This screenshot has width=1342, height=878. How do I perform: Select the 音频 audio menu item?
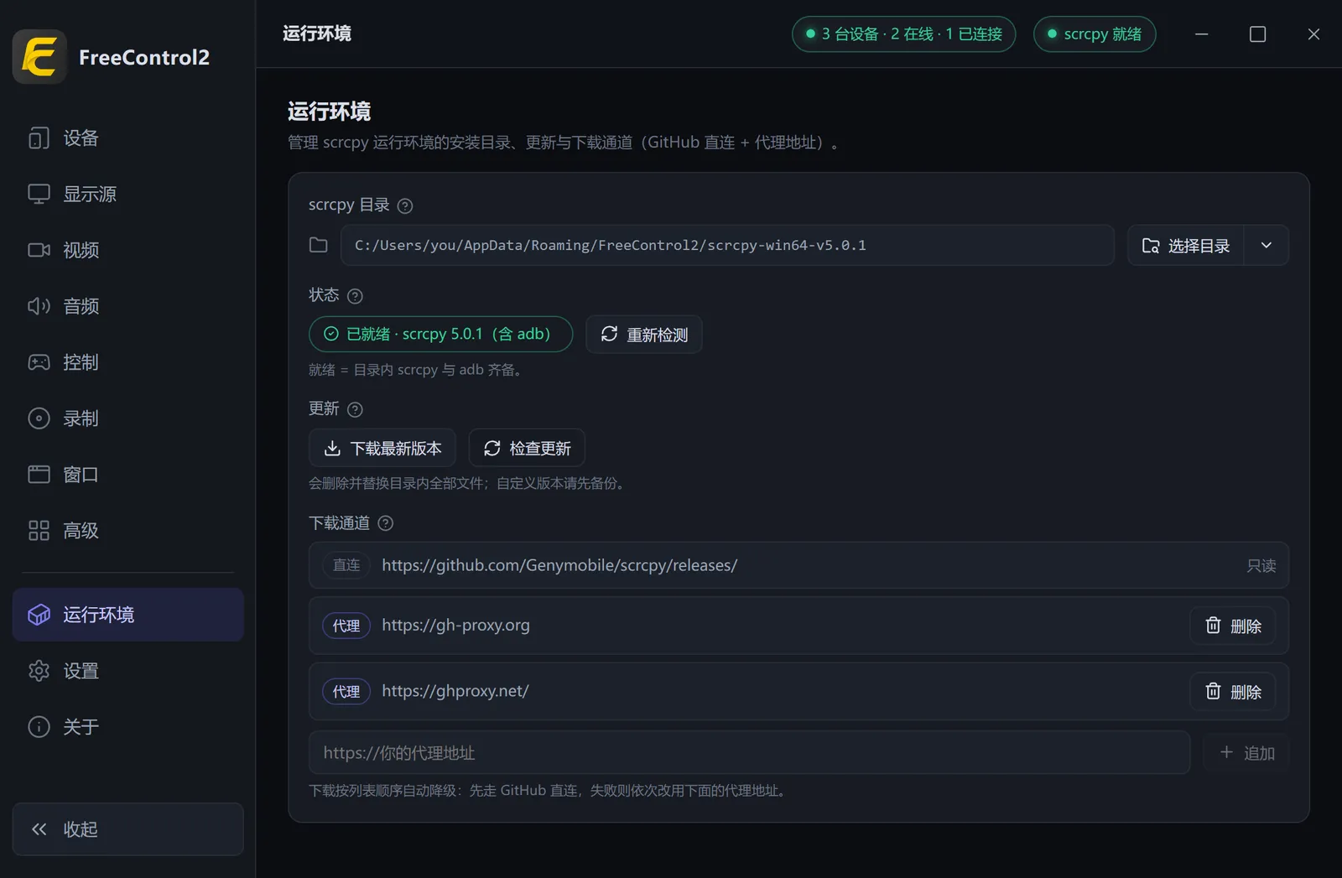(x=127, y=306)
